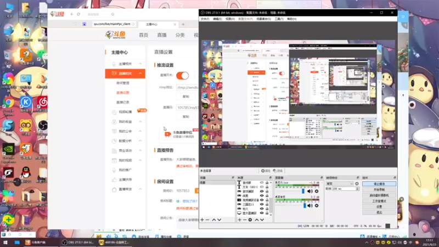Open the scene transition type dropdown
Viewport: 439px width, 247px height.
(339, 184)
